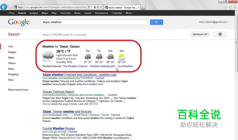This screenshot has height=140, width=238.
Task: Open SafeSearch off dropdown
Action: click(201, 34)
